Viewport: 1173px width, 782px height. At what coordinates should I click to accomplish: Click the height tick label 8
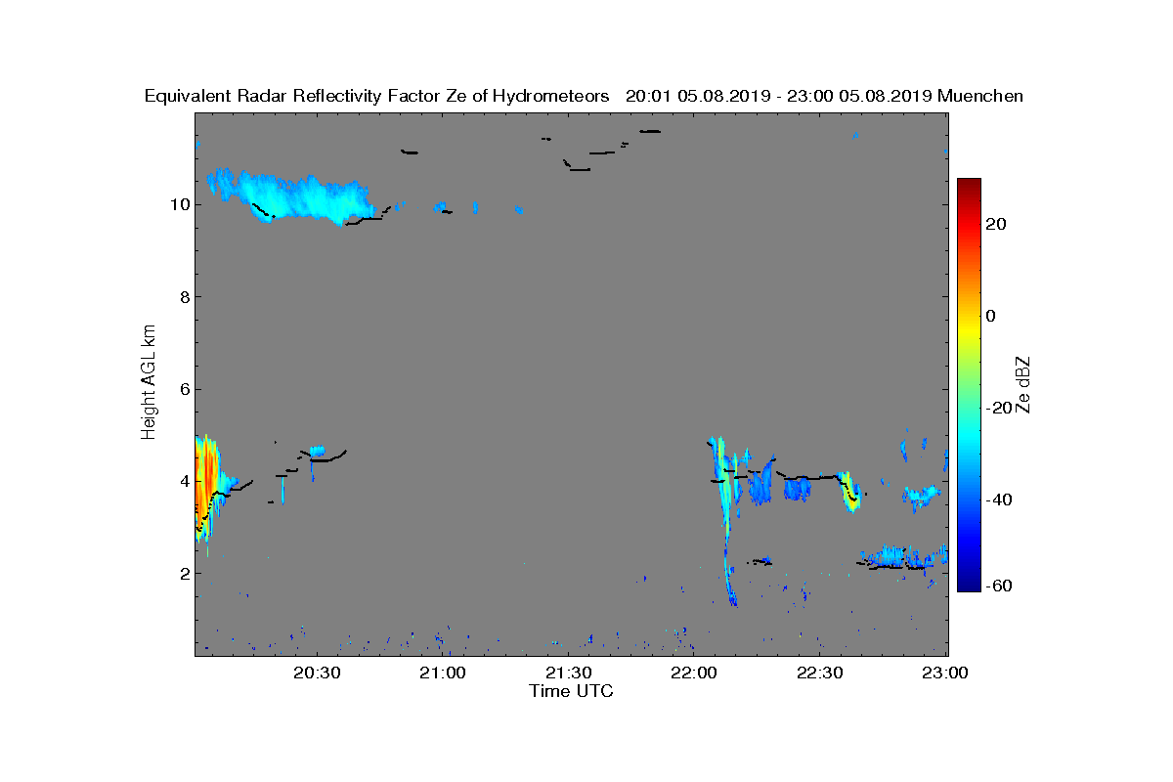[183, 297]
